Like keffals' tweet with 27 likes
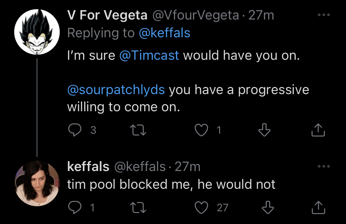The height and width of the screenshot is (224, 346). [x=201, y=207]
